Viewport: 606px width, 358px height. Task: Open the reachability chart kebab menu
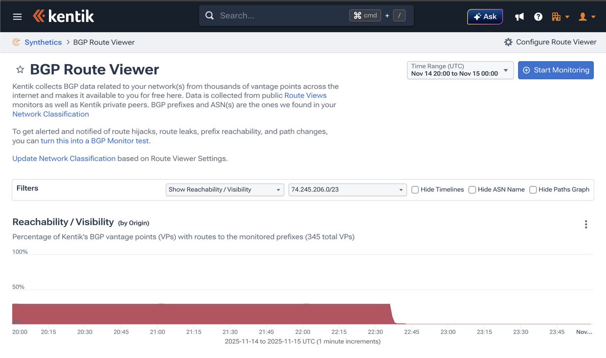click(x=586, y=224)
